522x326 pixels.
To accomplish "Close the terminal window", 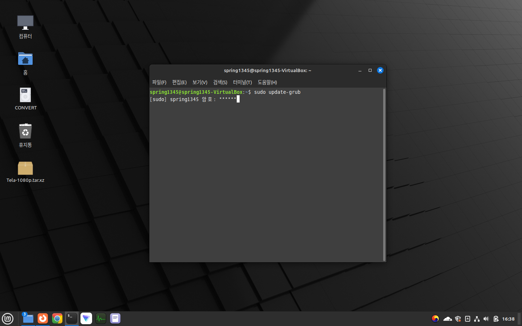I will (x=380, y=70).
